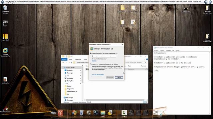
Task: Select GoogleDrive in Explorer sidebar
Action: pyautogui.click(x=71, y=81)
